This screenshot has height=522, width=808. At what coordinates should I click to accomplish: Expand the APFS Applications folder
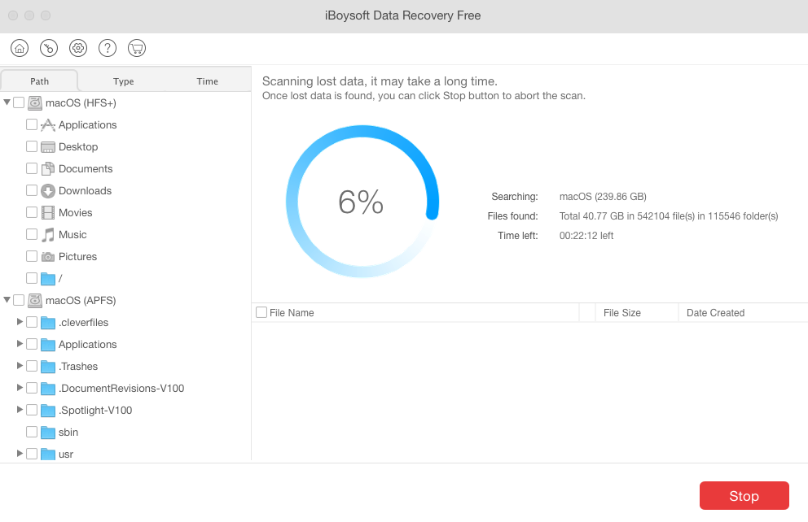click(20, 344)
